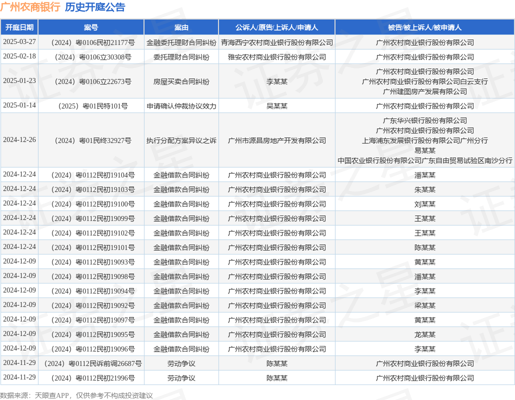Select the date 2025-02-18

click(19, 56)
